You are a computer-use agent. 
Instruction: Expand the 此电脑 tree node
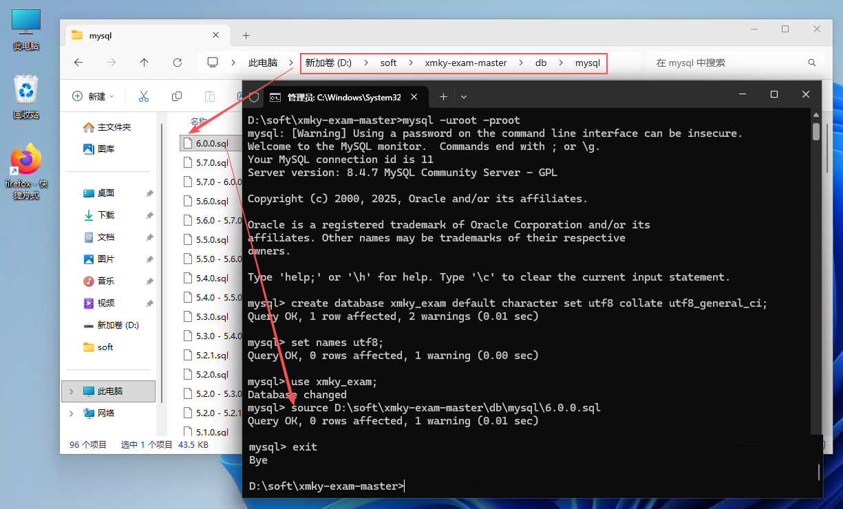pyautogui.click(x=71, y=391)
